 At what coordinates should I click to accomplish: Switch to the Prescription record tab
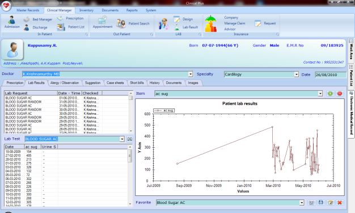point(15,83)
